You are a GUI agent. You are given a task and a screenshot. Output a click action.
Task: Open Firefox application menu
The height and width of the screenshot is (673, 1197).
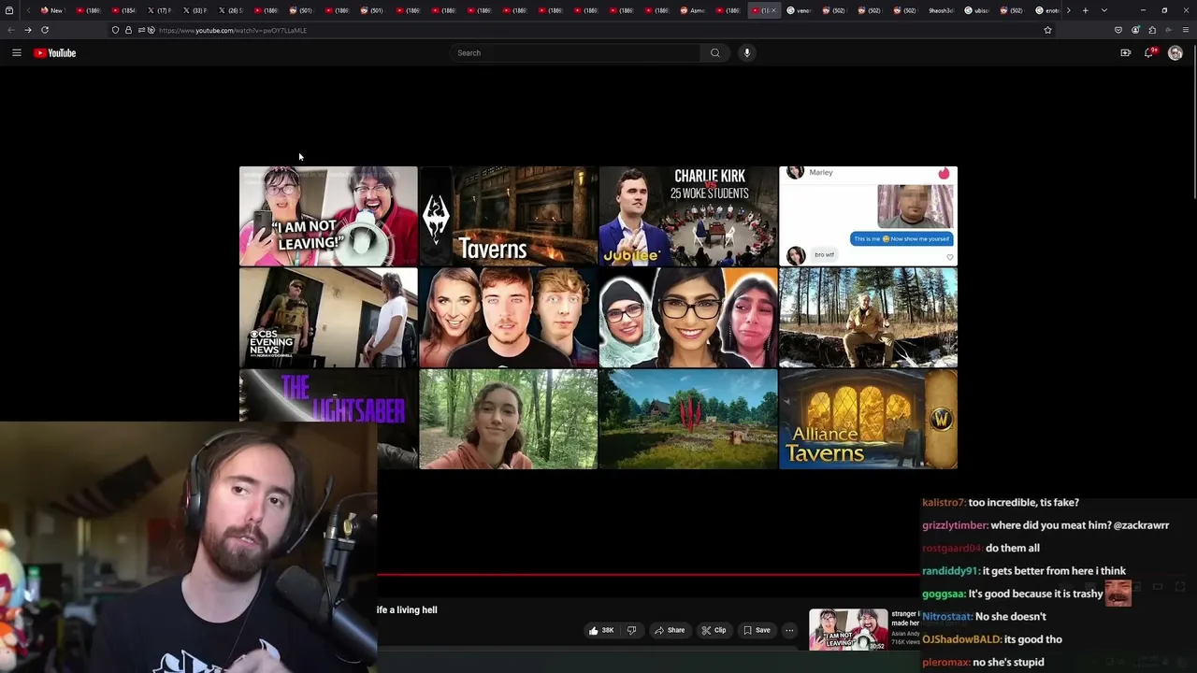[x=1186, y=30]
